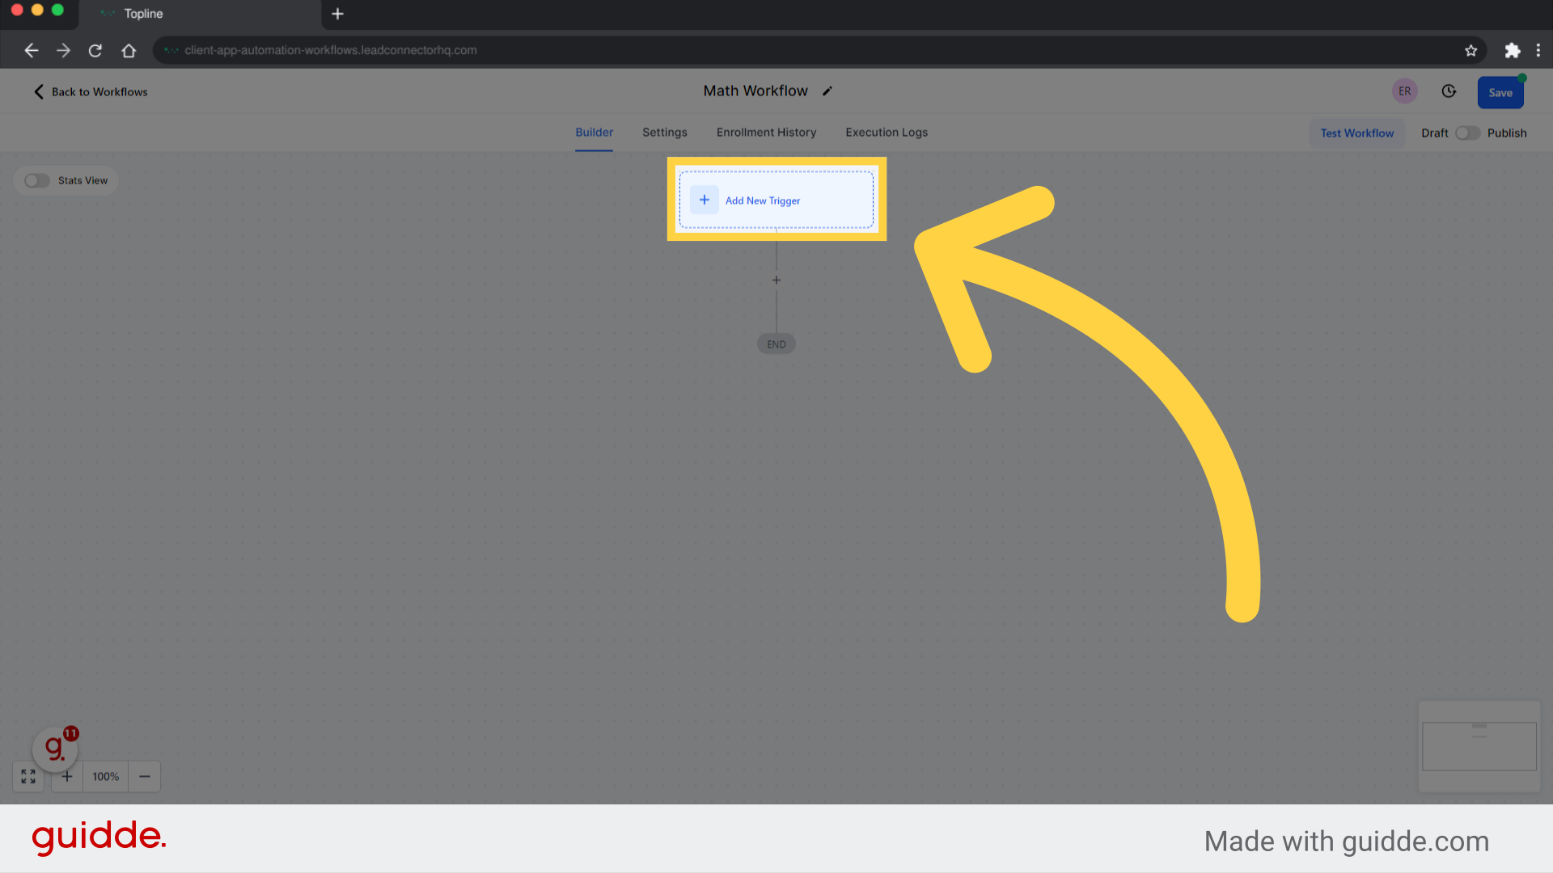1553x873 pixels.
Task: Click the 100% zoom level input field
Action: [x=106, y=776]
